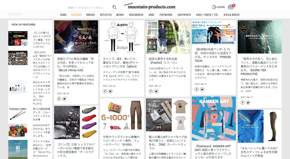The width and height of the screenshot is (290, 159).
Task: Expand the ACTIVITIES menu
Action: pyautogui.click(x=105, y=15)
